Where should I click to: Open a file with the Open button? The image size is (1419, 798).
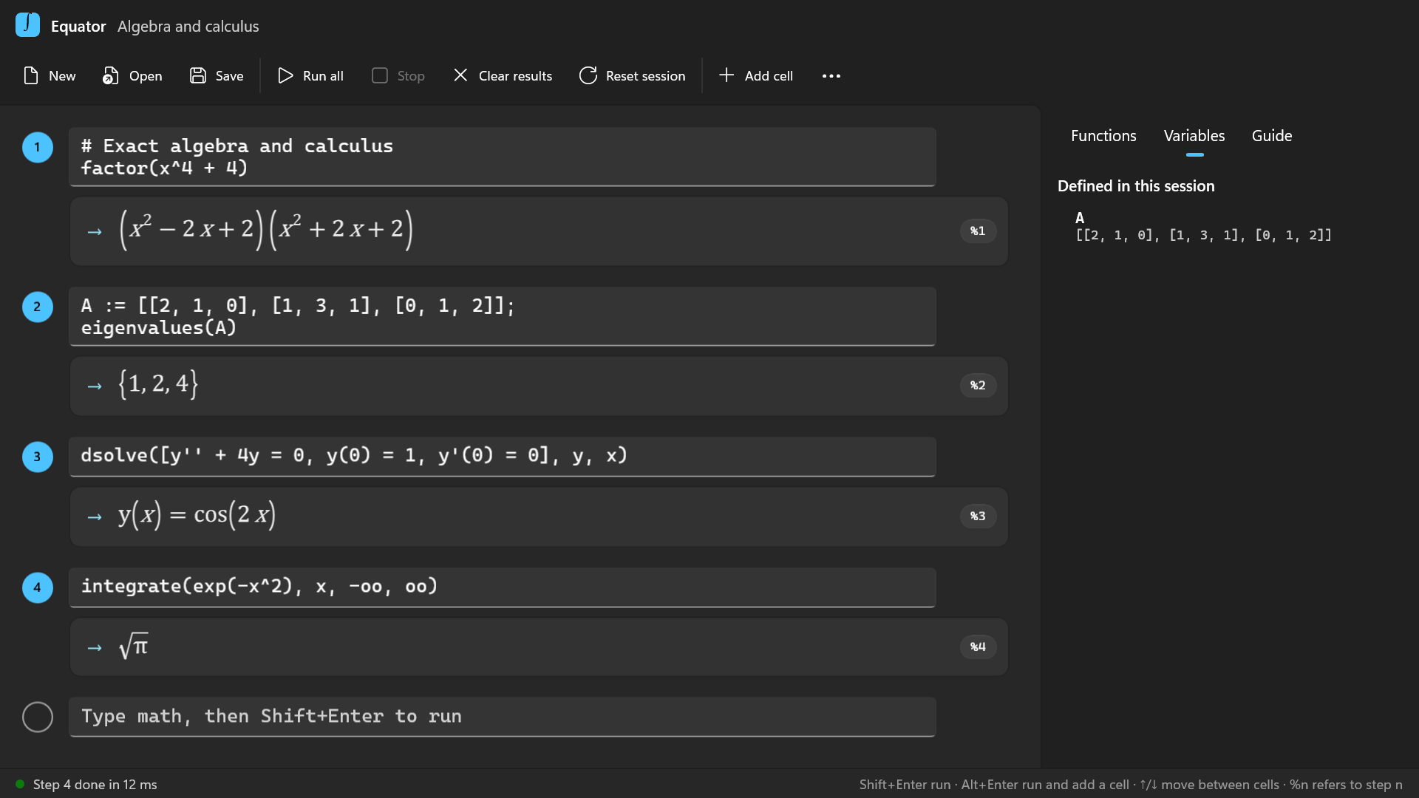coord(132,75)
